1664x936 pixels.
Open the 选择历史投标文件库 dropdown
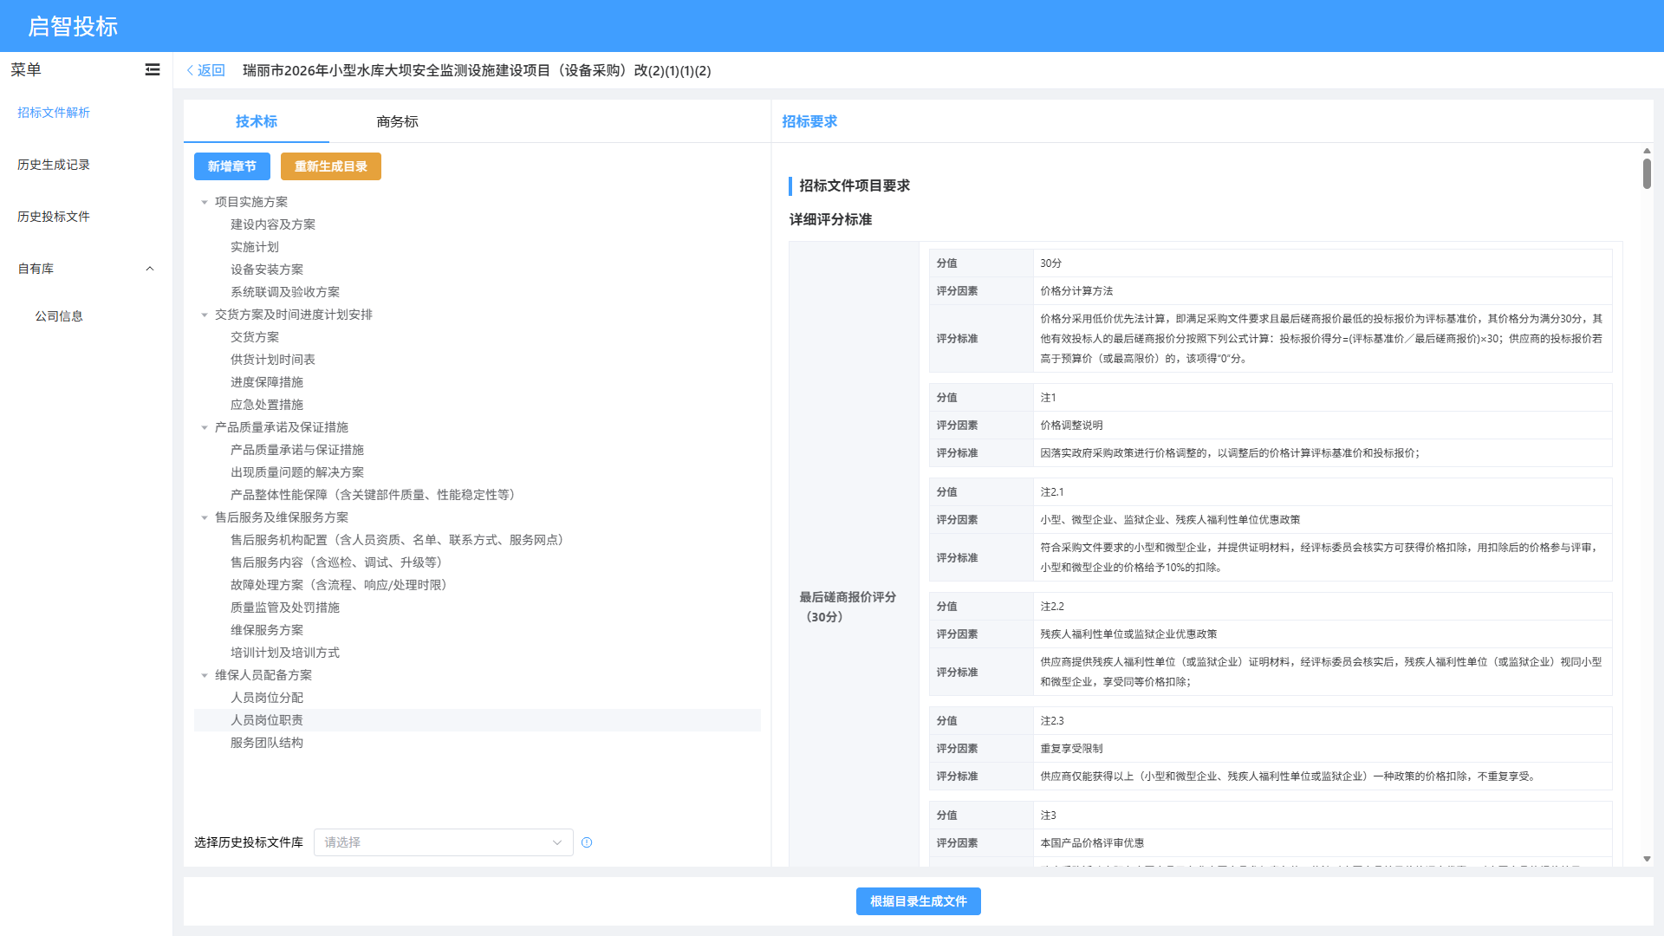pyautogui.click(x=443, y=842)
